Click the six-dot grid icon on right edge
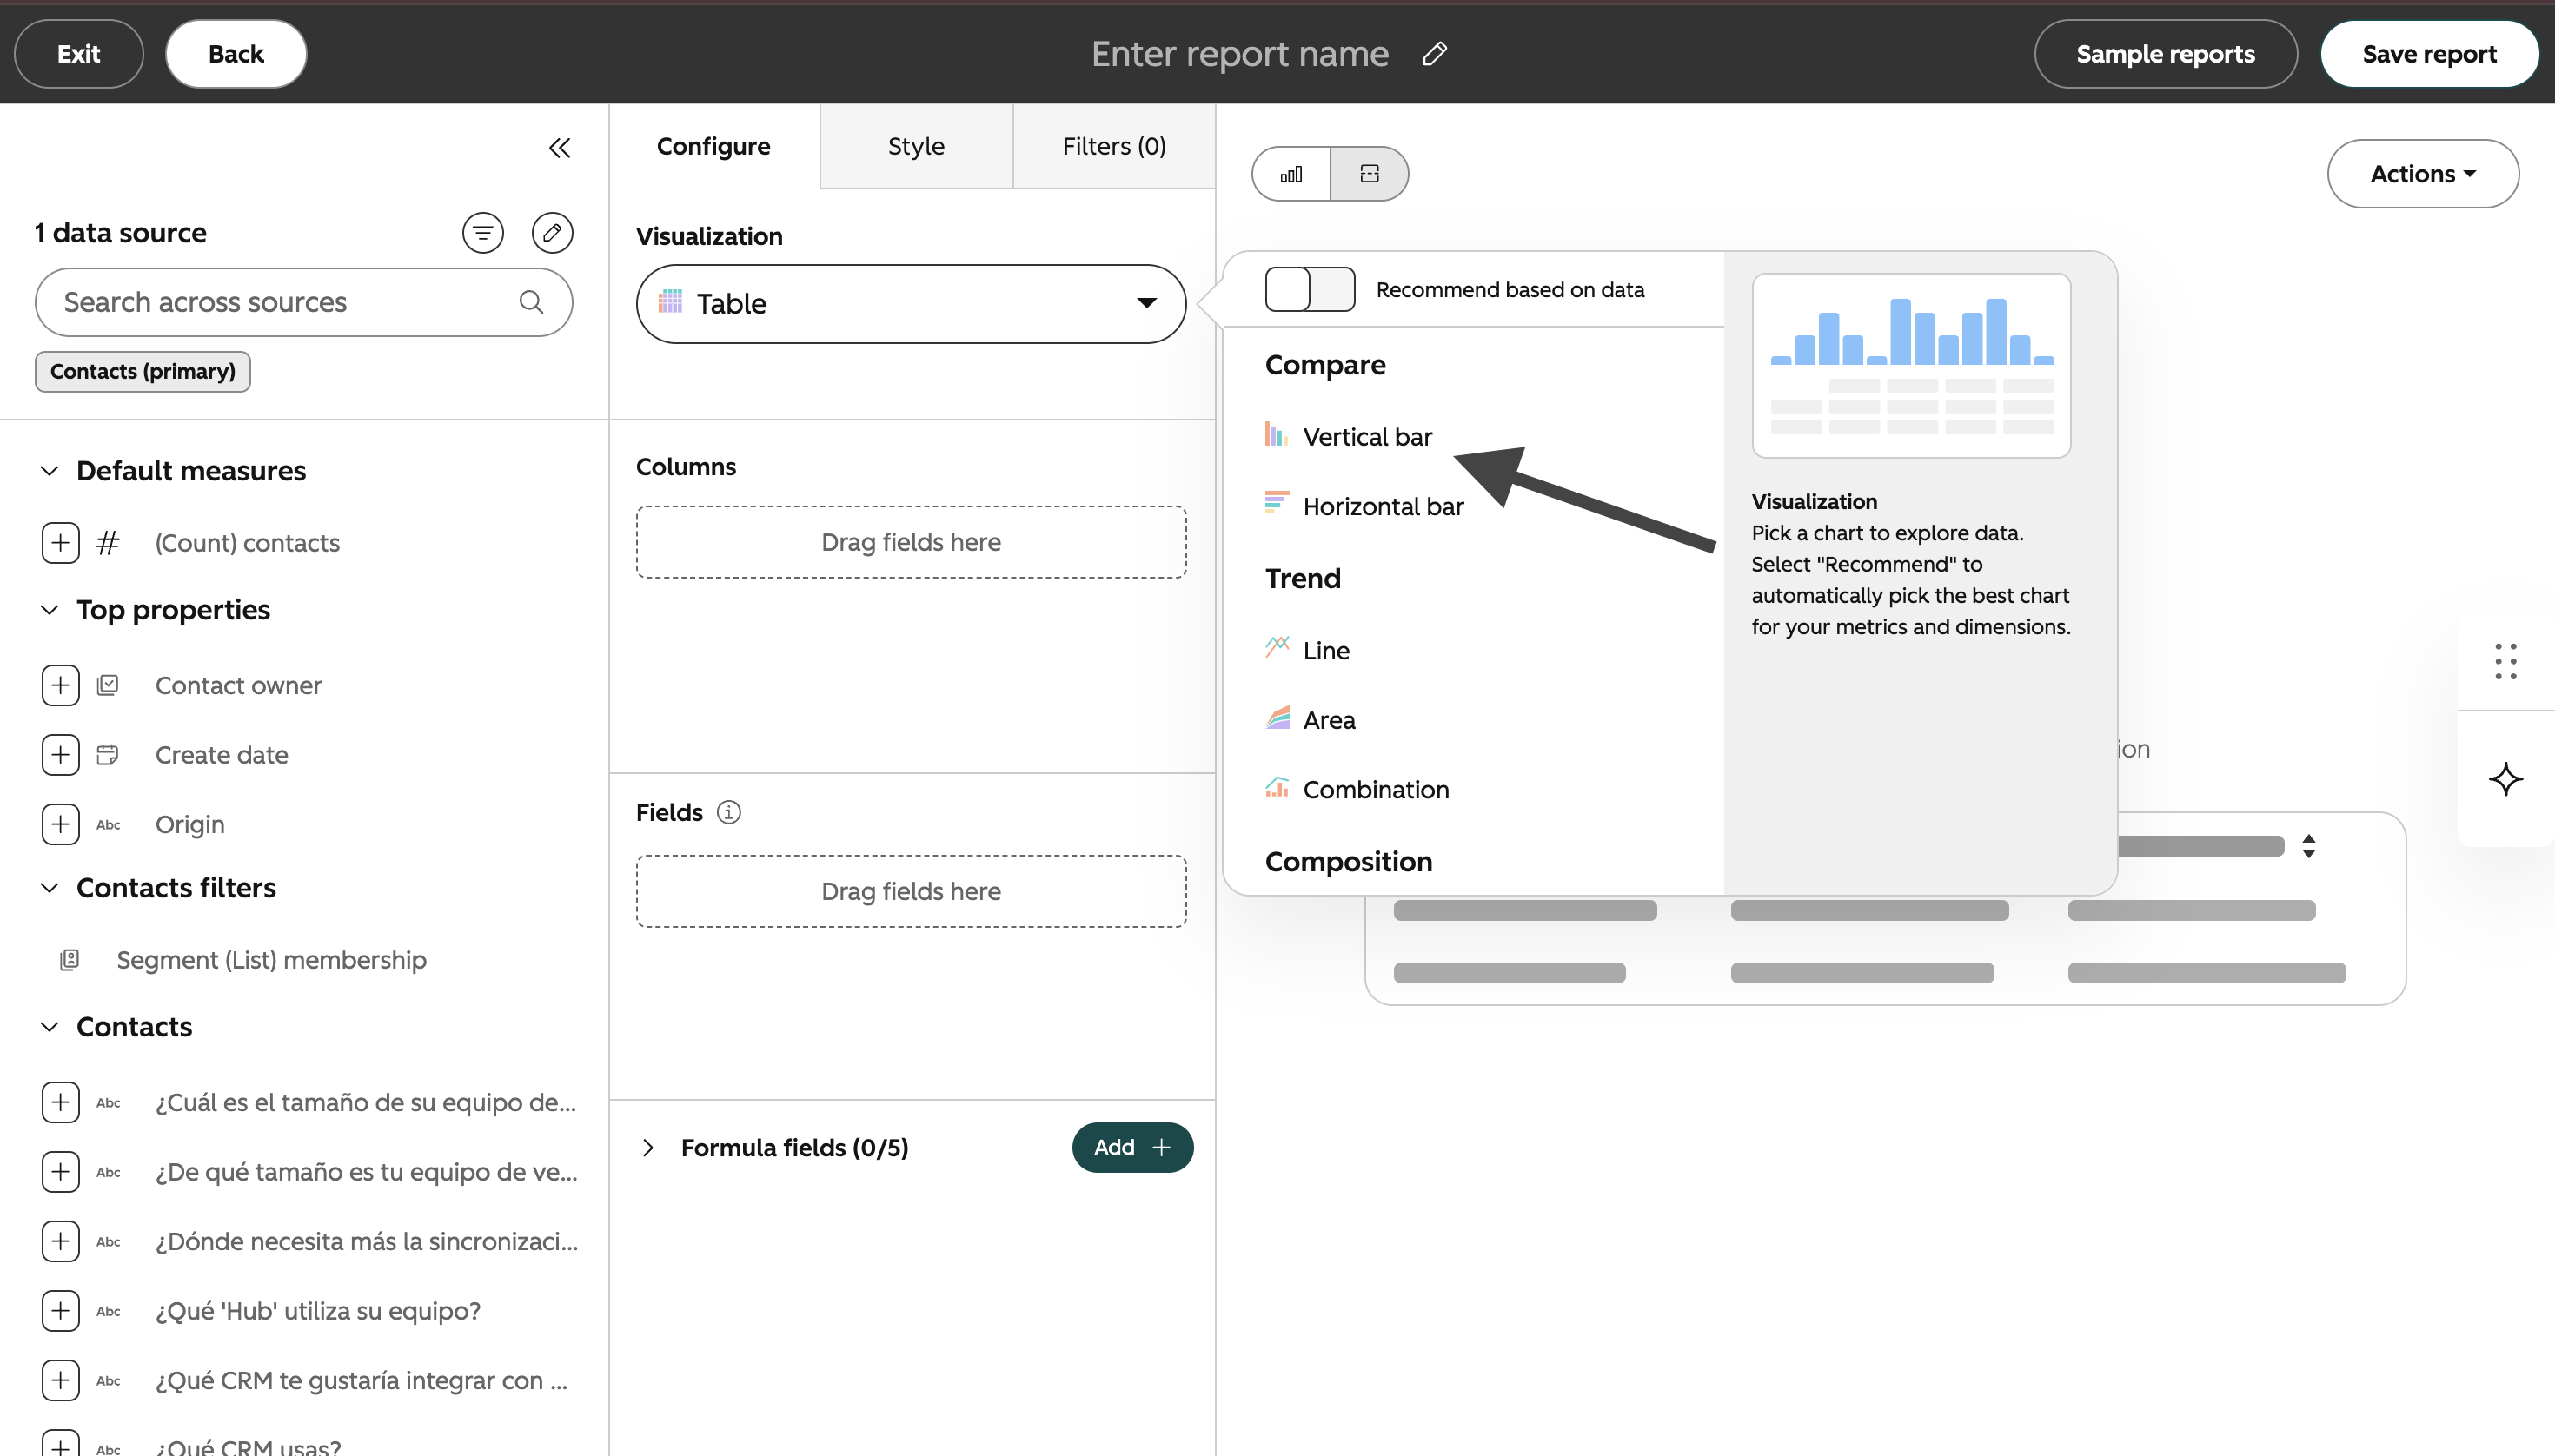2555x1456 pixels. pyautogui.click(x=2506, y=662)
